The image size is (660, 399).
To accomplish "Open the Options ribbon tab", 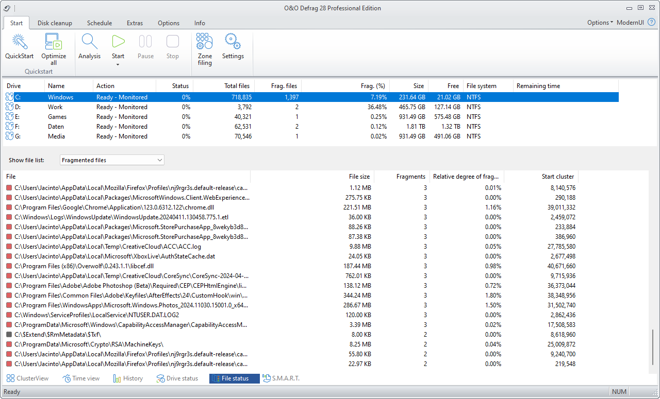I will pos(169,23).
